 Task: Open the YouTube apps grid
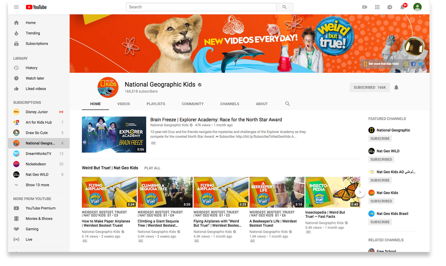click(377, 7)
